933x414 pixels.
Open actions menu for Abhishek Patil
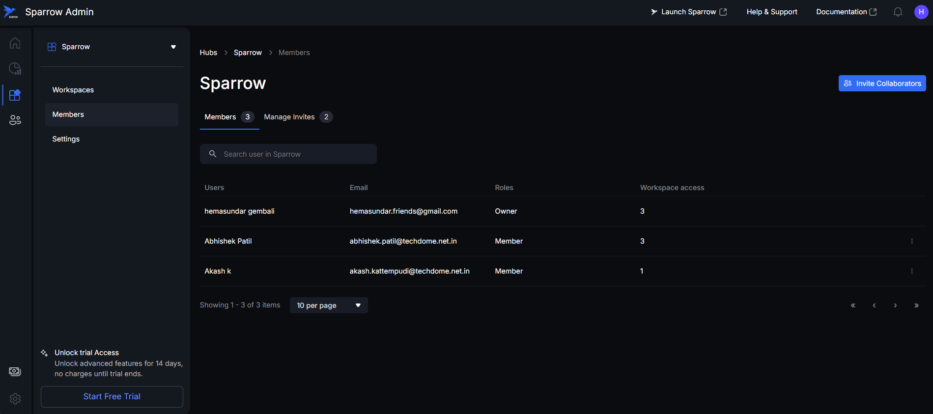pos(912,241)
